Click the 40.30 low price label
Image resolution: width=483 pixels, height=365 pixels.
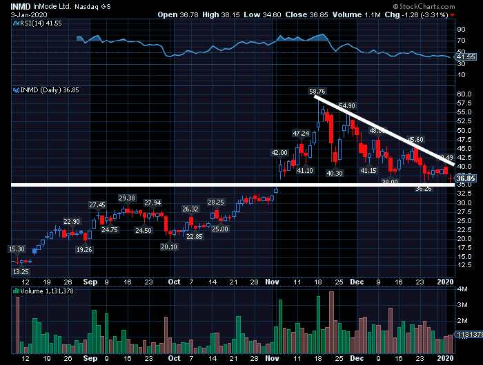click(335, 173)
